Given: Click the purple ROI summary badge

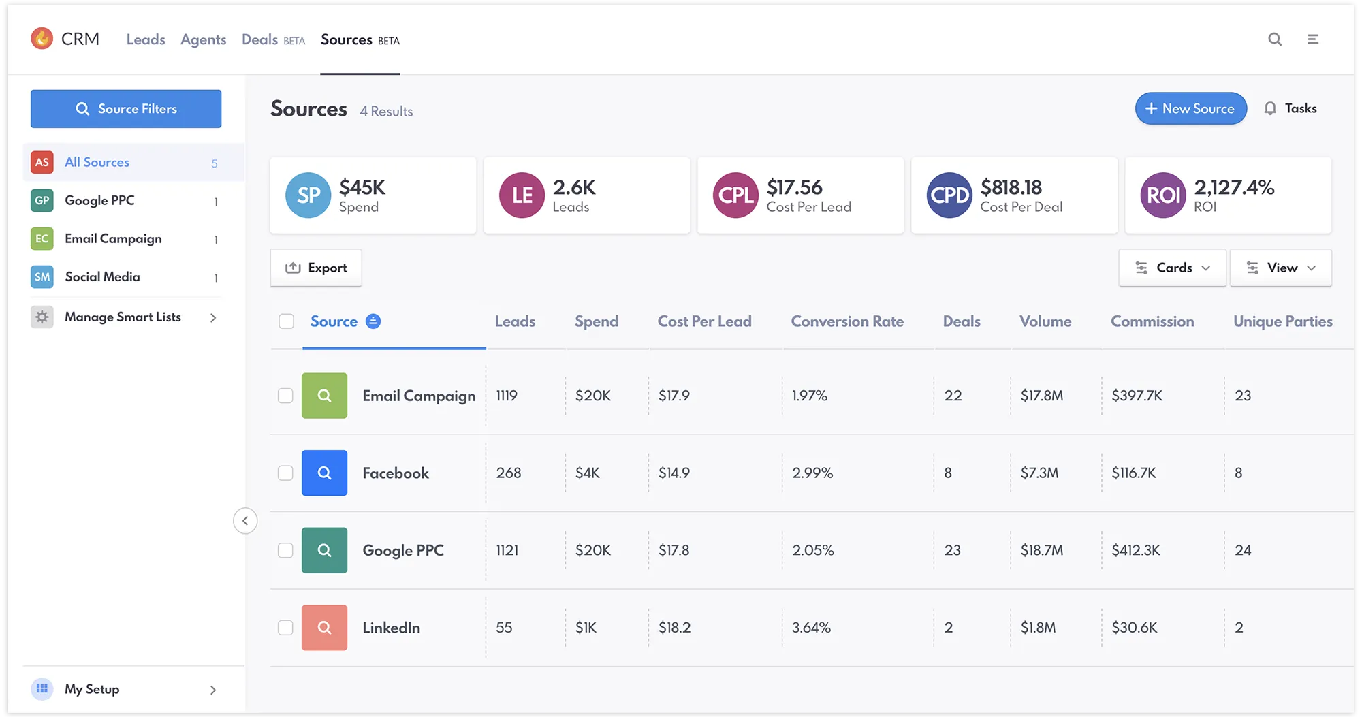Looking at the screenshot, I should point(1164,195).
